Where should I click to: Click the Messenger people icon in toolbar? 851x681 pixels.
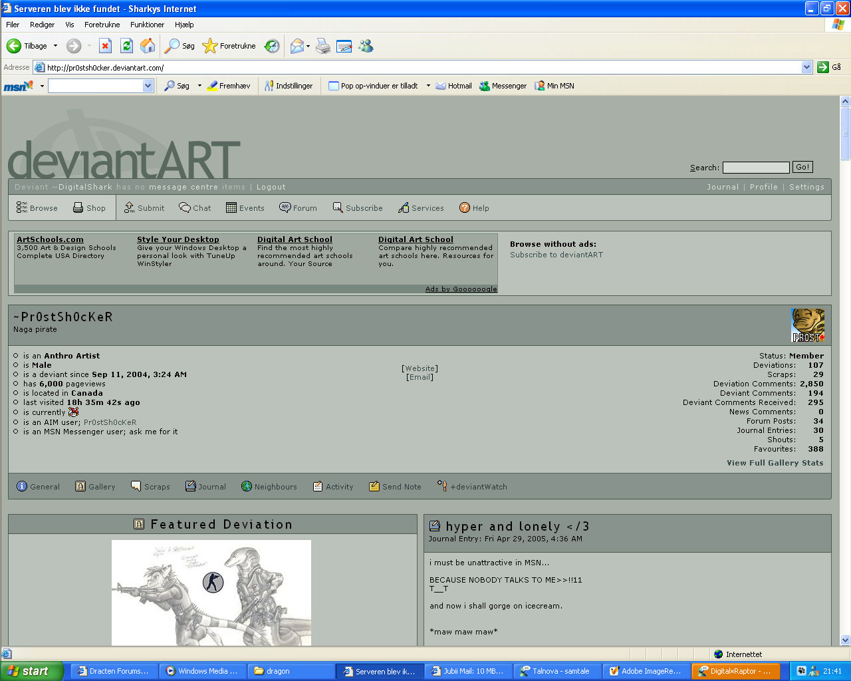pos(366,46)
